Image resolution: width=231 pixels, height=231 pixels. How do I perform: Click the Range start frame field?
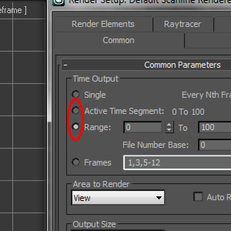click(x=143, y=127)
